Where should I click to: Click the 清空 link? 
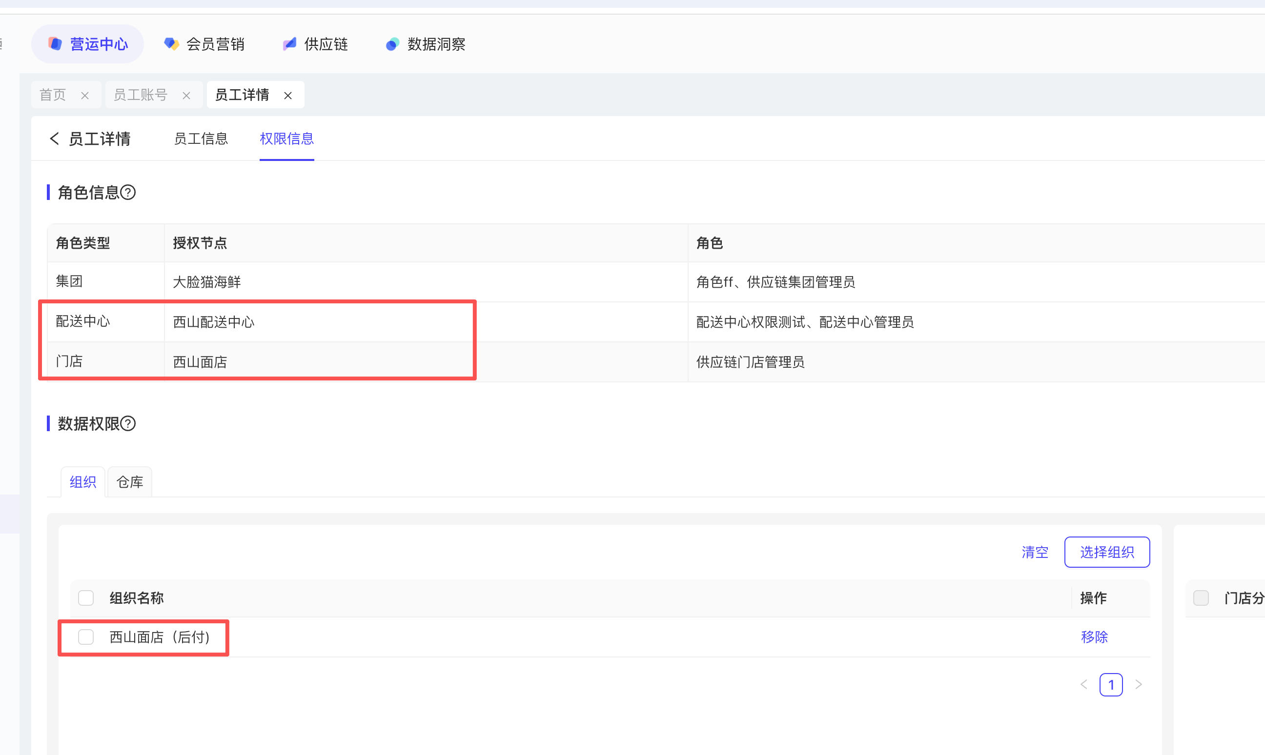1035,552
